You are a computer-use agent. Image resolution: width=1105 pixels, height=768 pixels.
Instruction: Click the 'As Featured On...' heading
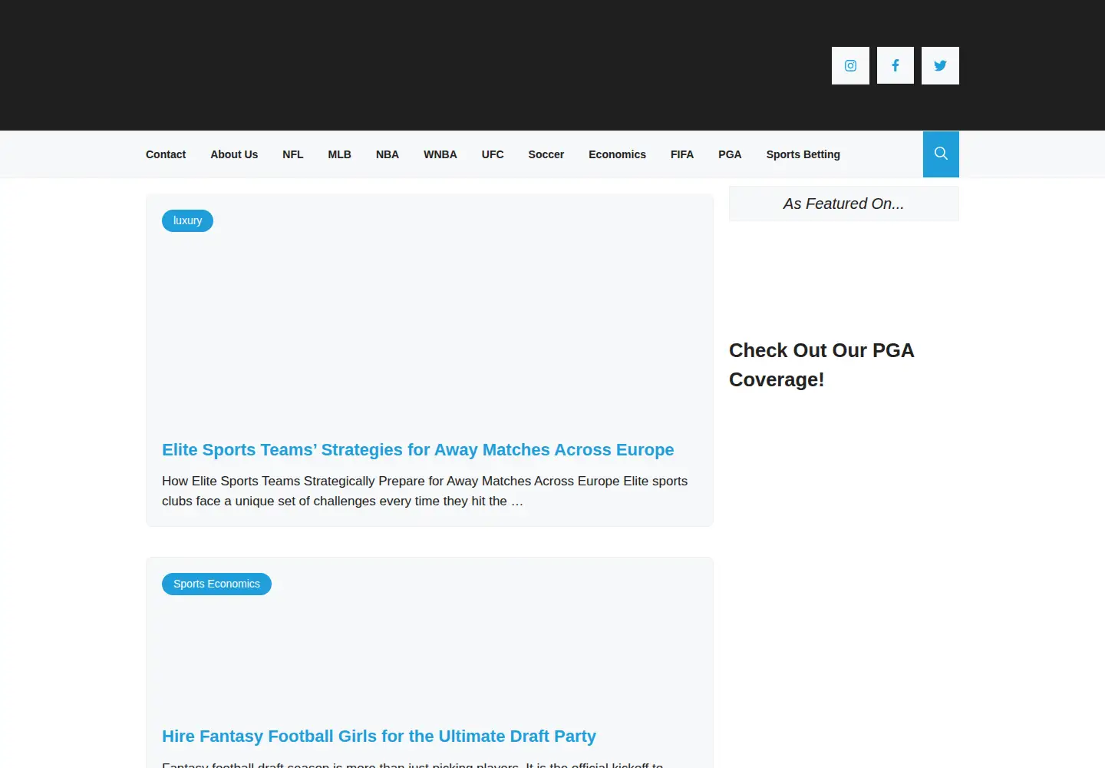click(844, 204)
